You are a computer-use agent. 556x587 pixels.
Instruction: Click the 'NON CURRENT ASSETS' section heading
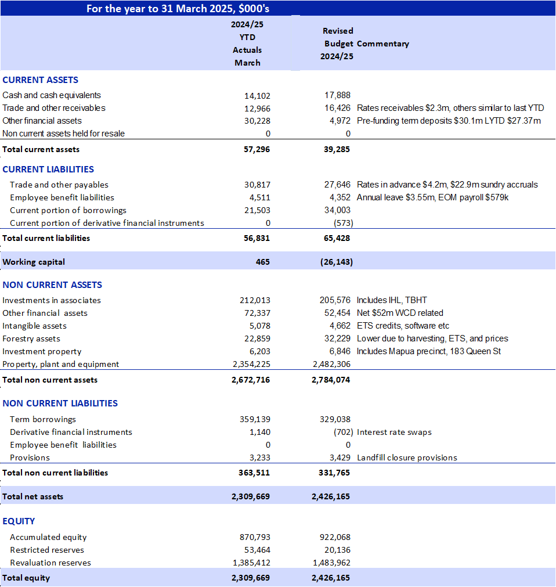click(x=52, y=285)
